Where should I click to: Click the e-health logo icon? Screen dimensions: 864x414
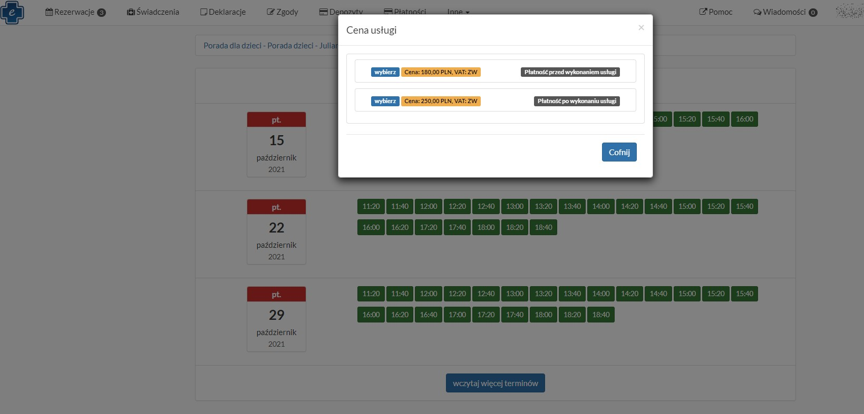(12, 12)
